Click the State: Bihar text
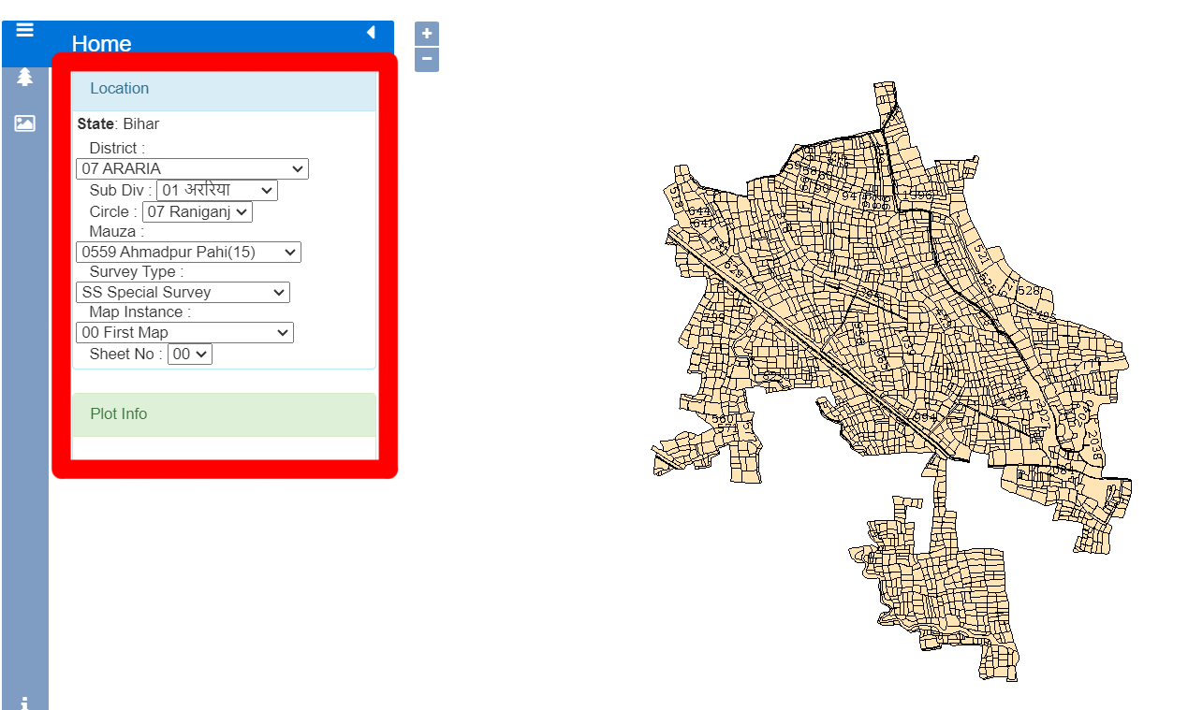Viewport: 1188px width, 710px height. tap(118, 124)
